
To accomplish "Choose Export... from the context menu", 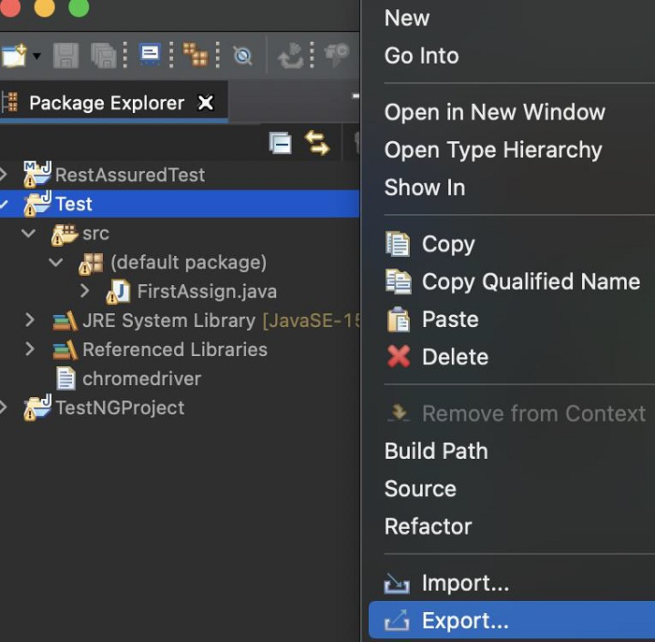I will tap(465, 621).
